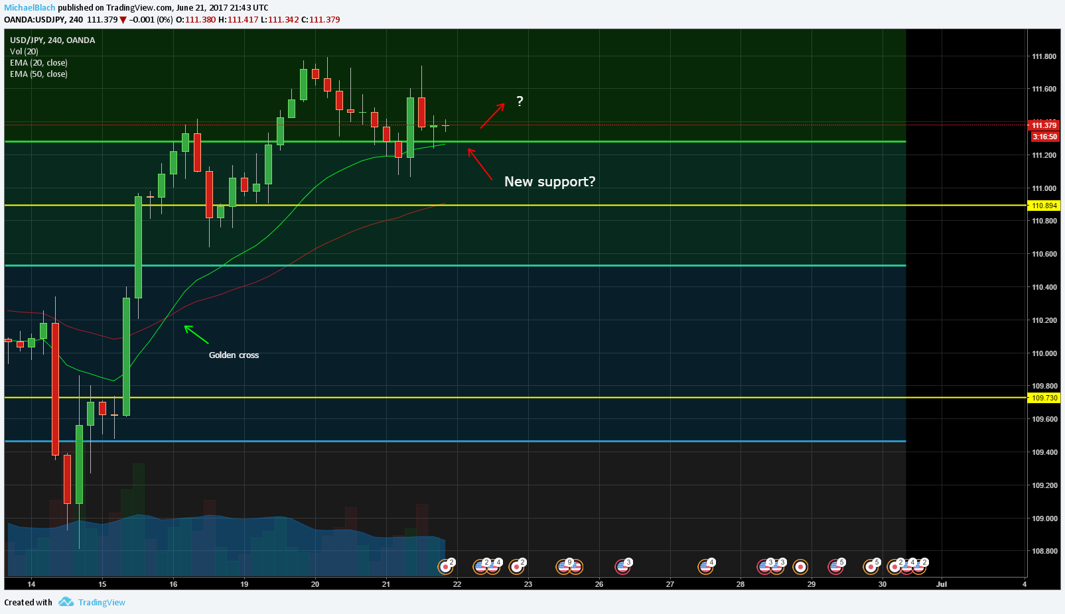Click the '14' date label on the time axis
The width and height of the screenshot is (1065, 614).
pos(31,584)
